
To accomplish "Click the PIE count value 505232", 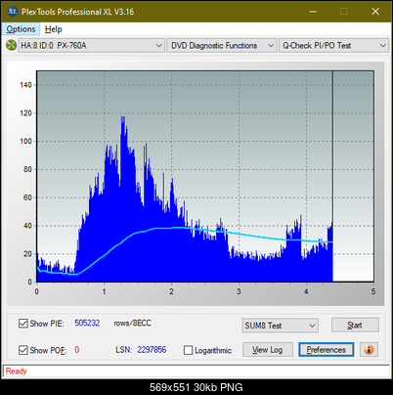I will [87, 323].
